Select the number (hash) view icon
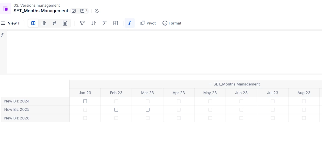The image size is (322, 147). point(55,23)
